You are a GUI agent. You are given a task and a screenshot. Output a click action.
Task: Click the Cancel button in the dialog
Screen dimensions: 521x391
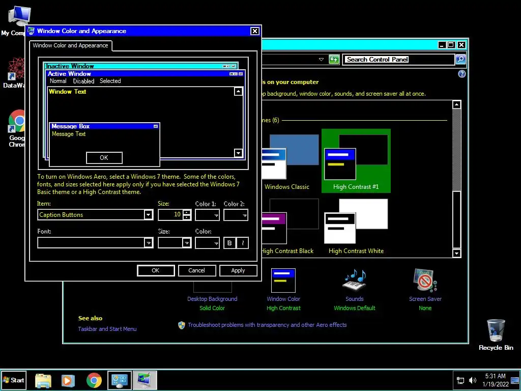pyautogui.click(x=197, y=270)
